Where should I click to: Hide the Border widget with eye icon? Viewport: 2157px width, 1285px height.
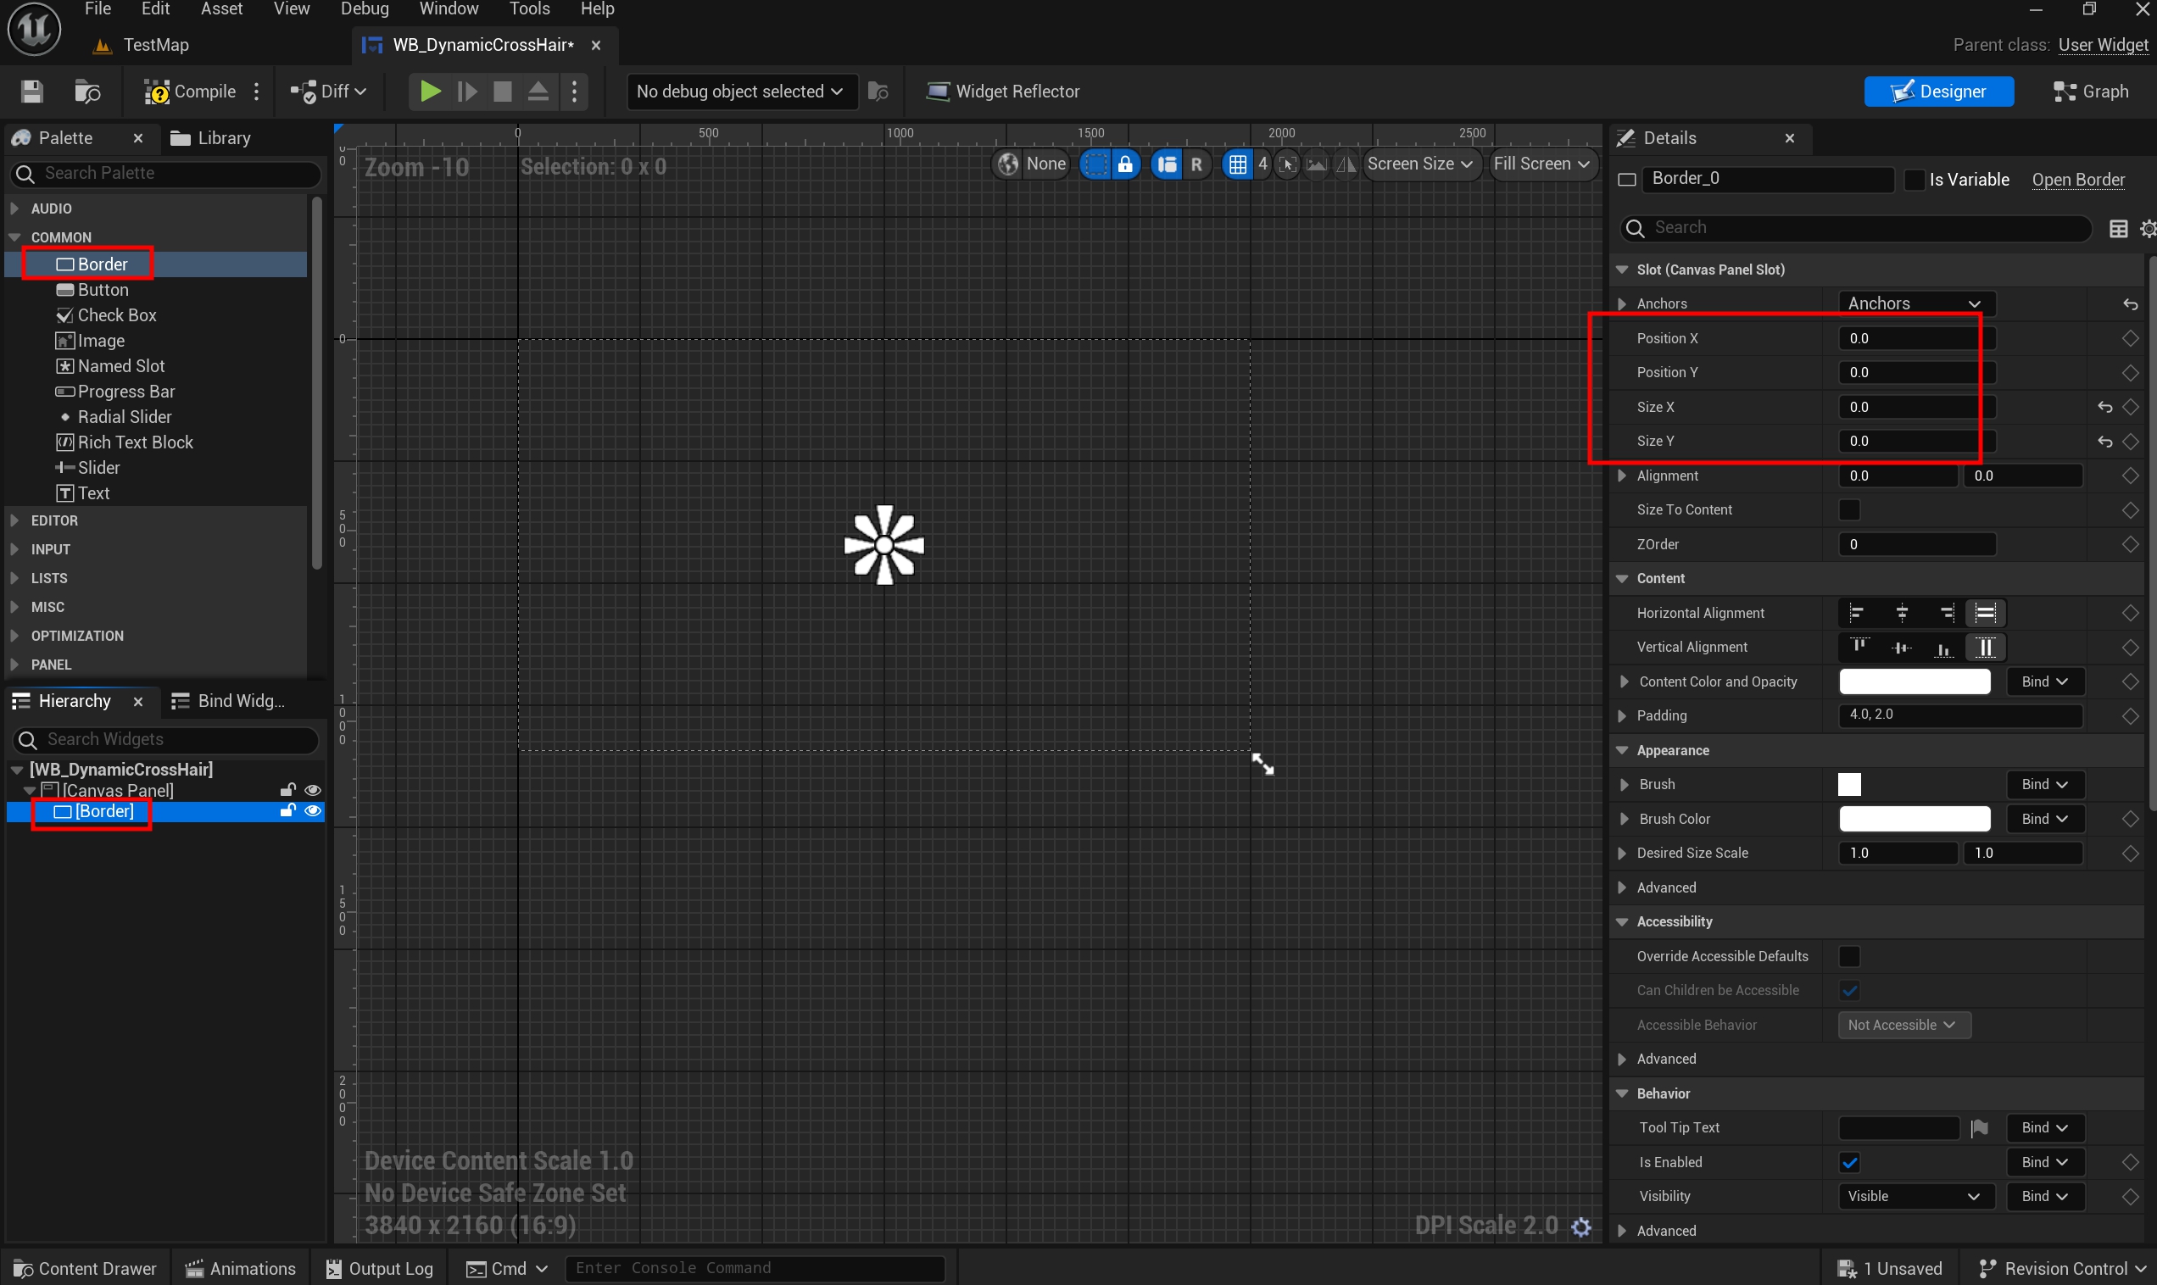click(x=313, y=811)
